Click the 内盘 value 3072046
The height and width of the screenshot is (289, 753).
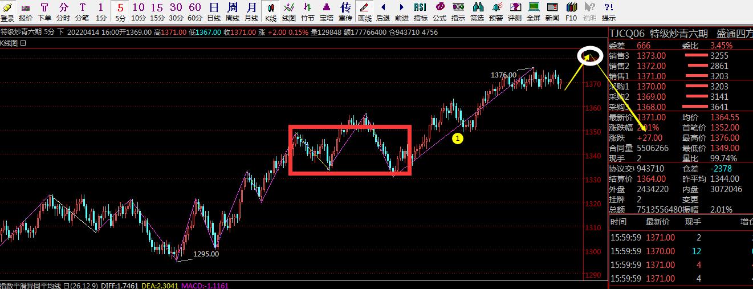[x=726, y=189]
